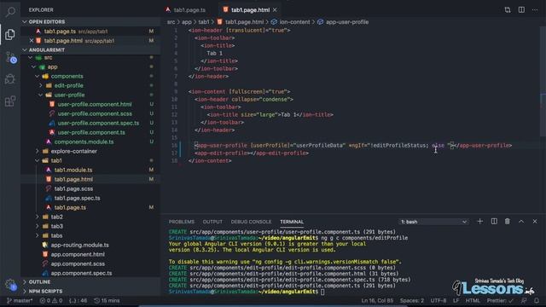Open changes compare icon in editor toolbar
The width and height of the screenshot is (546, 307).
(x=508, y=9)
